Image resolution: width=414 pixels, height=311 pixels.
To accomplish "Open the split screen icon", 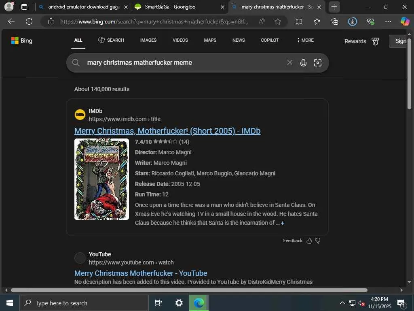I will tap(299, 21).
